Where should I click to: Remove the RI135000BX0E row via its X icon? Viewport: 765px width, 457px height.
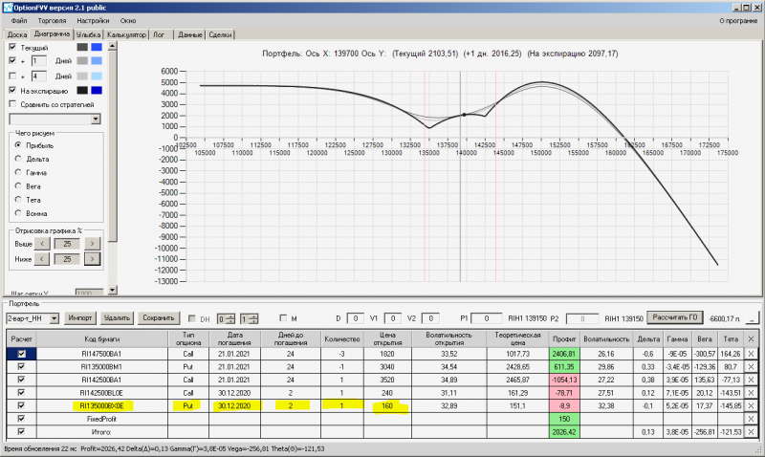tap(751, 405)
